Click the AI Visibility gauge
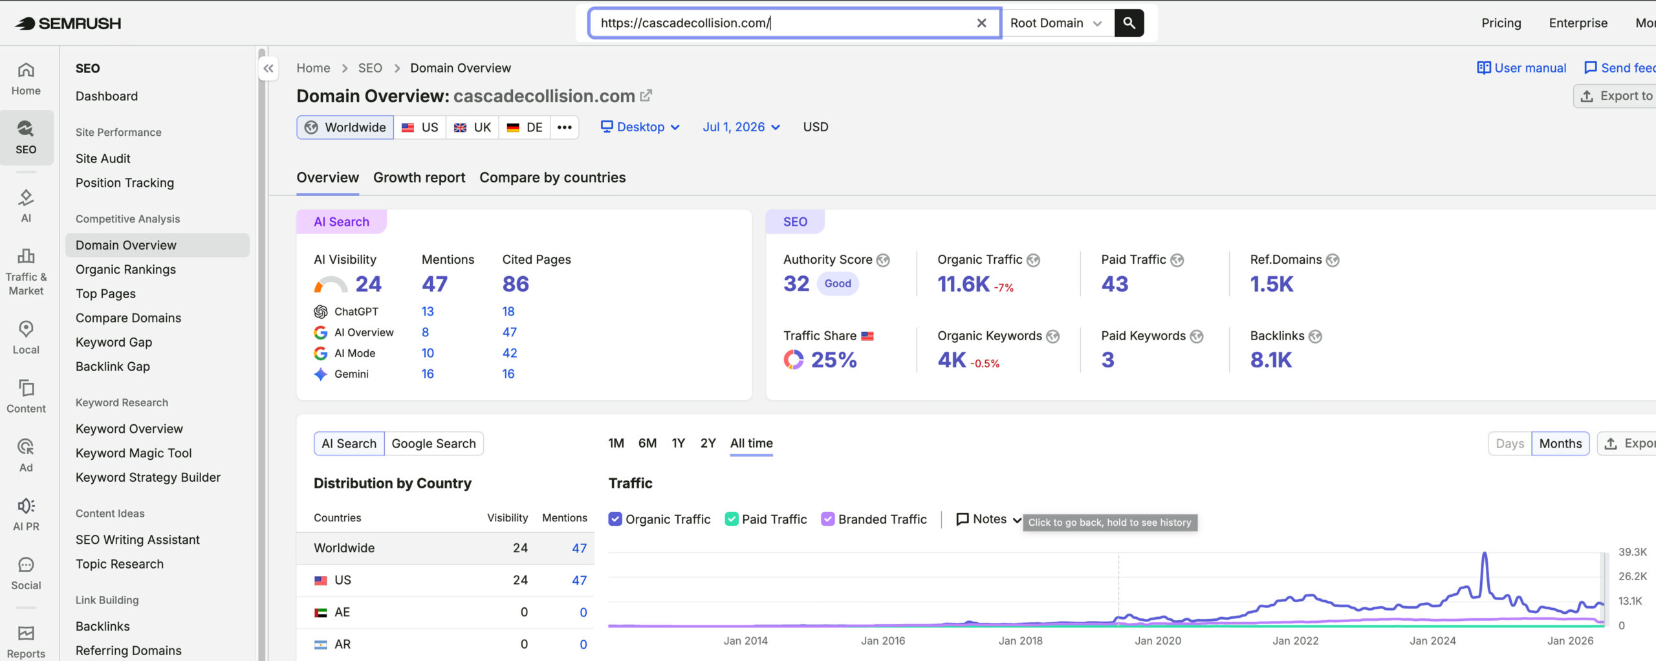1656x661 pixels. click(x=331, y=285)
